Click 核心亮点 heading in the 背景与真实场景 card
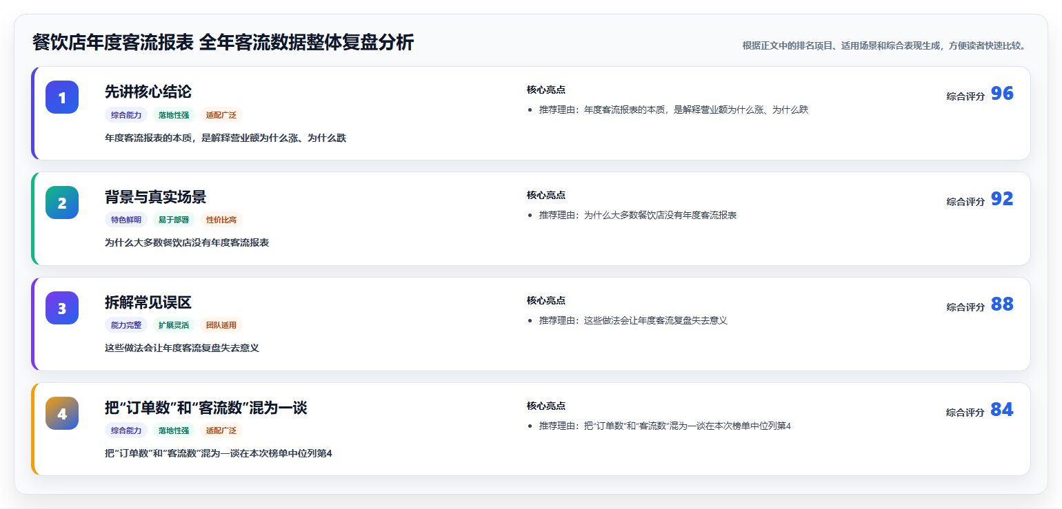Screen dimensions: 1062x509 (546, 195)
